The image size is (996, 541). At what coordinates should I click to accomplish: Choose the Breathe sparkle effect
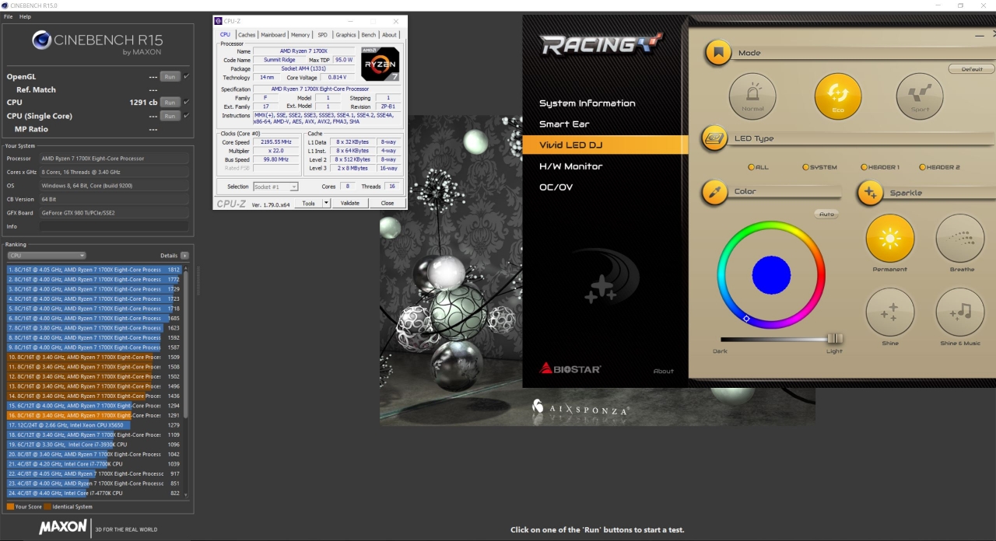(x=960, y=239)
